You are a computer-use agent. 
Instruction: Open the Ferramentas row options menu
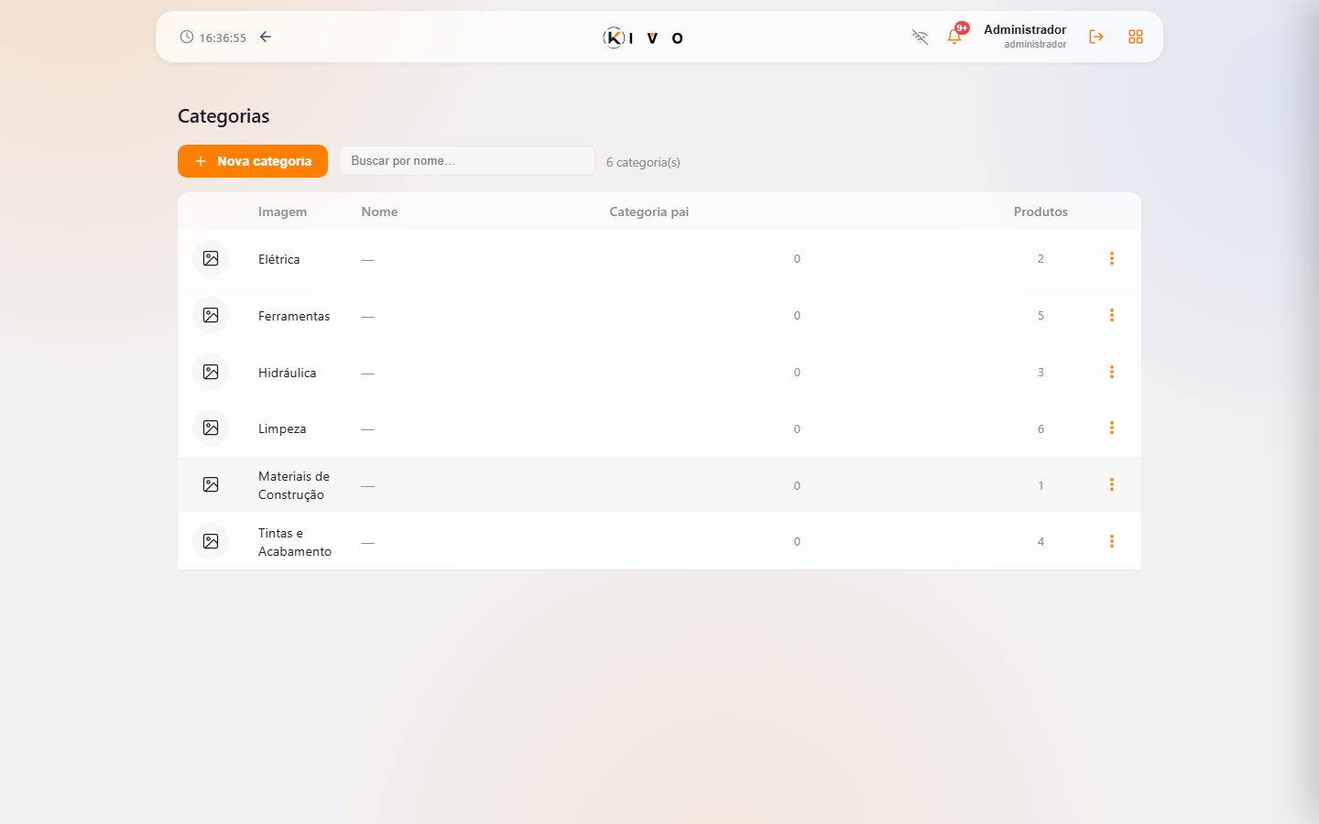click(x=1112, y=316)
